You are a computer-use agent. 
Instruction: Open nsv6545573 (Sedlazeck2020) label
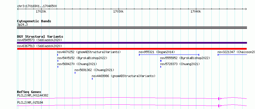tap(40, 40)
